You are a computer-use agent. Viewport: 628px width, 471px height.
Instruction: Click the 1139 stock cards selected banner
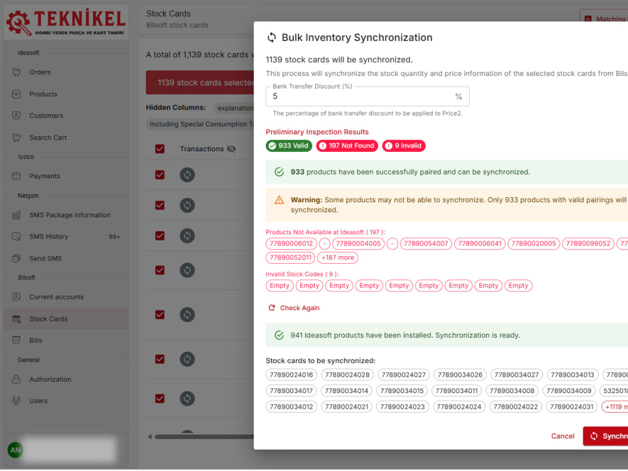click(200, 82)
